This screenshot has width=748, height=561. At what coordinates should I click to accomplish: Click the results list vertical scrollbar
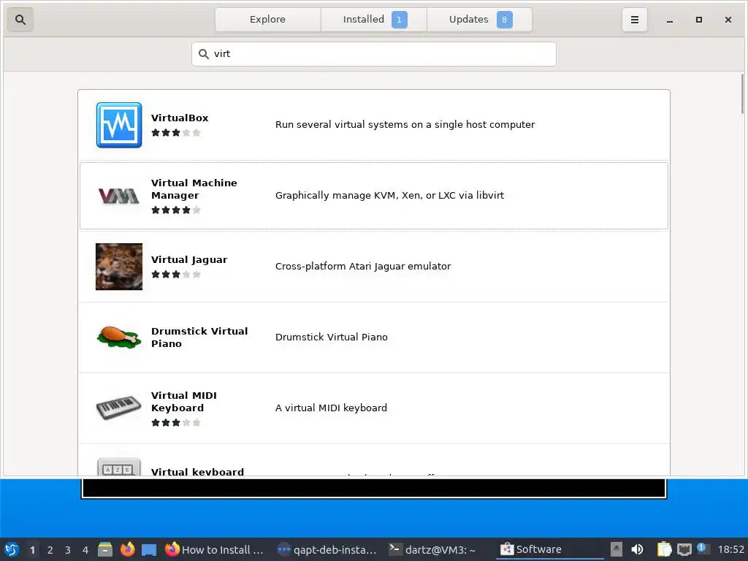[x=742, y=94]
